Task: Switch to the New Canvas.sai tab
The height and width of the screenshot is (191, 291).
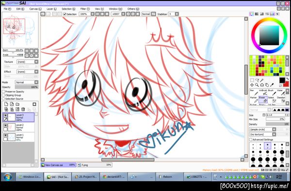Action: point(58,165)
